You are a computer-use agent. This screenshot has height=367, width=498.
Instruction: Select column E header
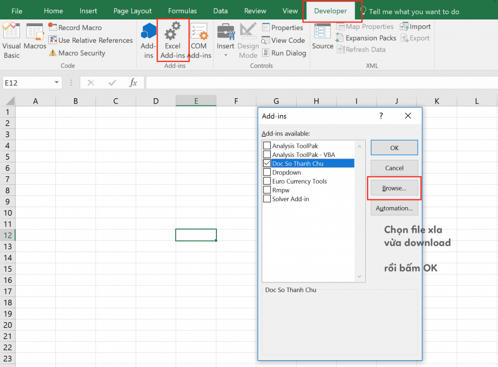(x=196, y=101)
